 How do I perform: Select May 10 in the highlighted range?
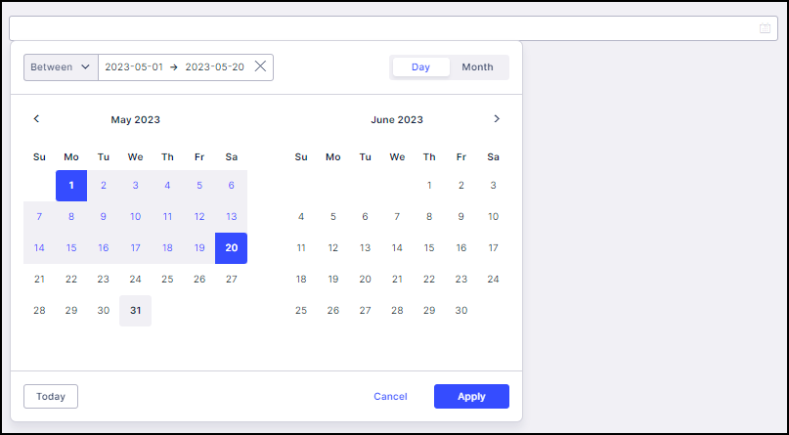(135, 217)
